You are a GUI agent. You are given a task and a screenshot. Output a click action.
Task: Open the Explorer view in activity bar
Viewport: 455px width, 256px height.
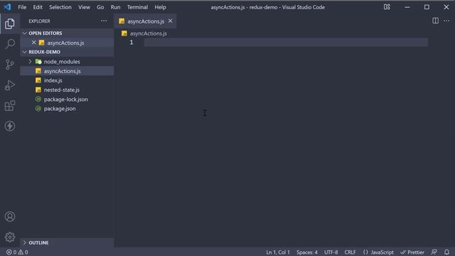pos(9,23)
